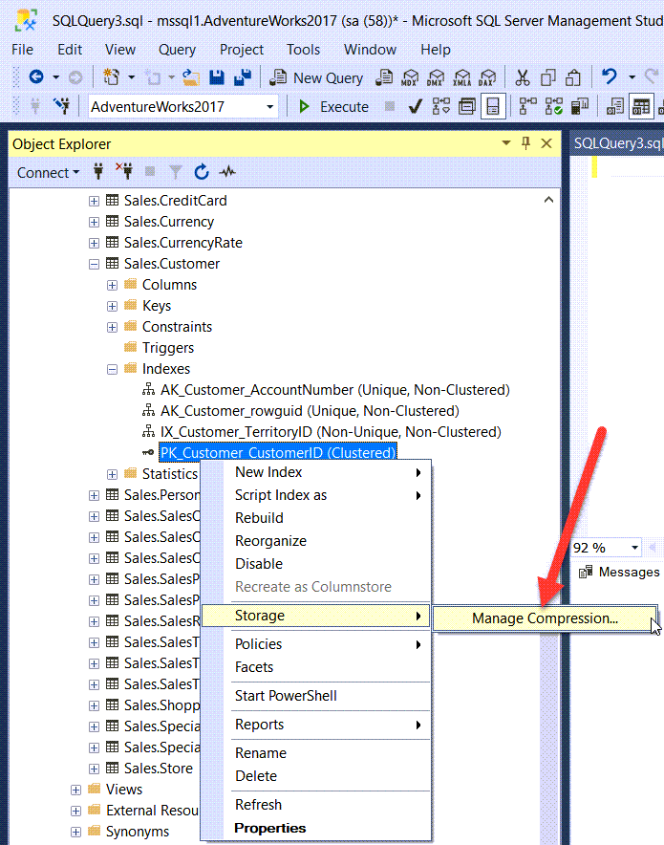Choose Rebuild from the context menu
The image size is (664, 845).
[x=315, y=518]
